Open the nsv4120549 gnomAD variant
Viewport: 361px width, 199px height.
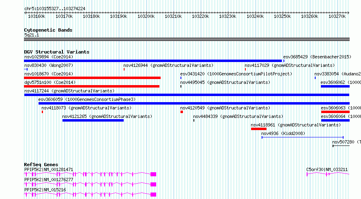pos(225,108)
